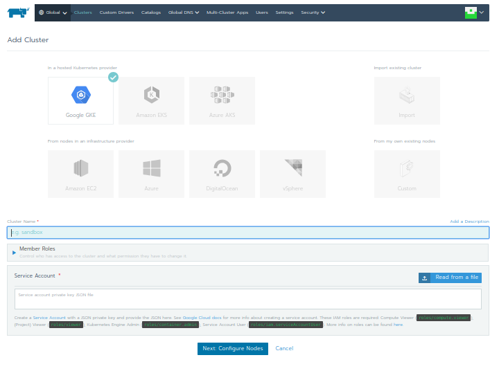Focus the Cluster Name input field
Screen dimensions: 490x371
(x=248, y=233)
